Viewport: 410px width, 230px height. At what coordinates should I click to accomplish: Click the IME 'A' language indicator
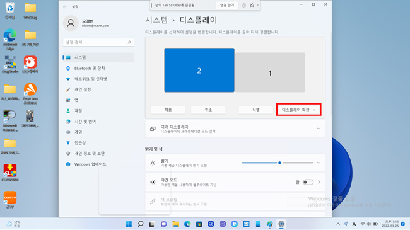(354, 224)
